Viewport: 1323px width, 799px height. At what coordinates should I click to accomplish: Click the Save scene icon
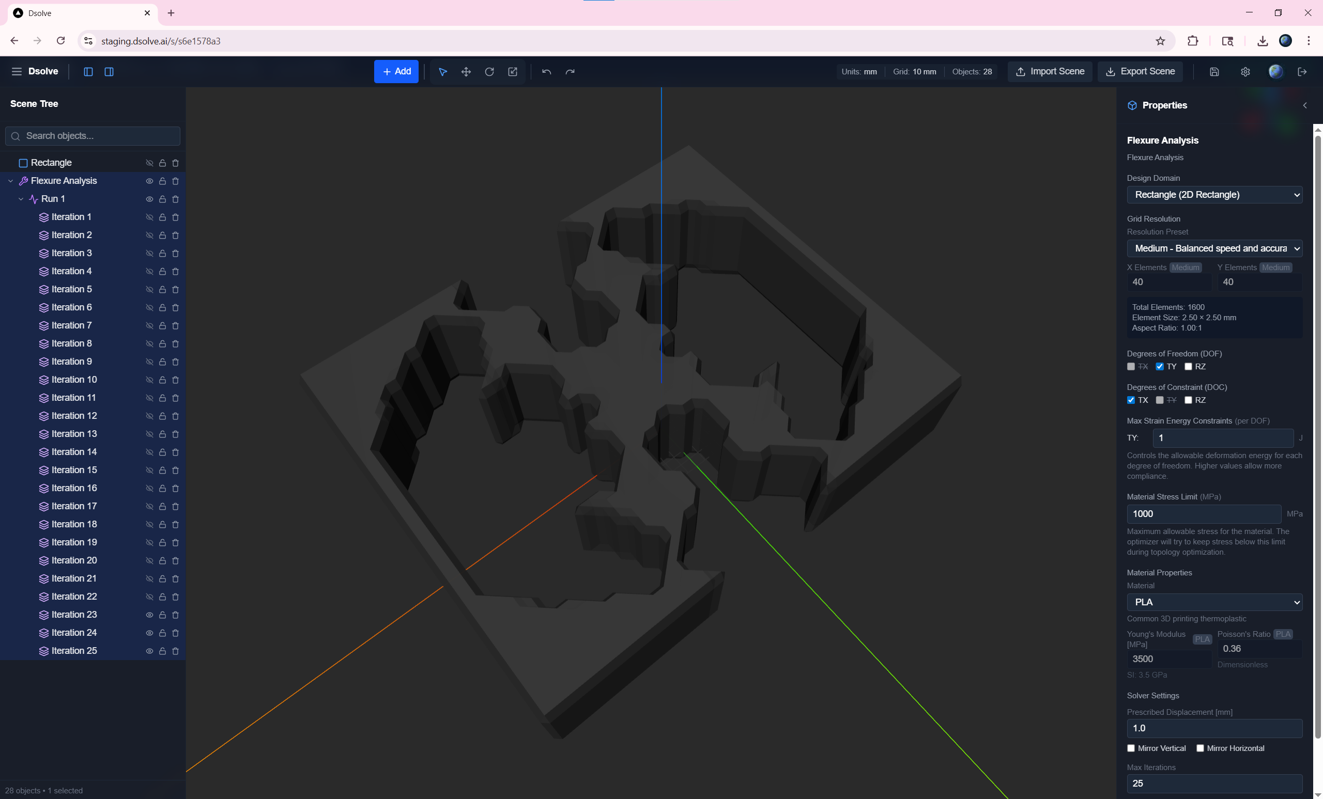point(1214,71)
